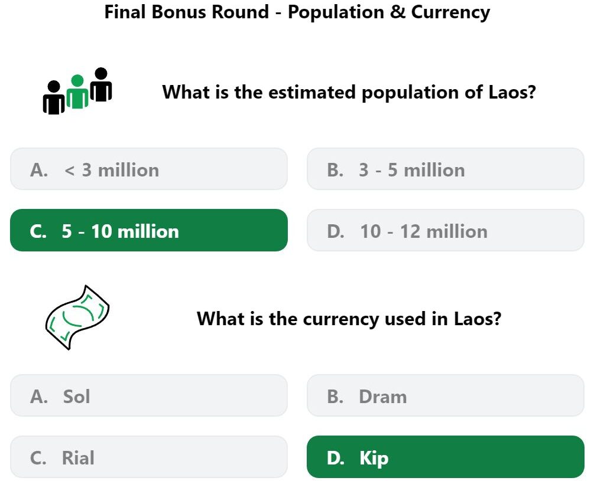Select currency answer A, Sol
The image size is (594, 481).
point(149,395)
